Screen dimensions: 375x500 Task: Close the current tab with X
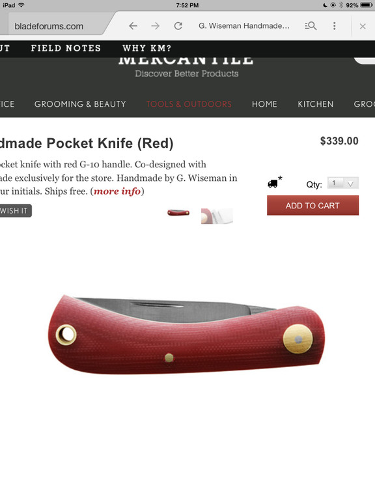[x=363, y=27]
